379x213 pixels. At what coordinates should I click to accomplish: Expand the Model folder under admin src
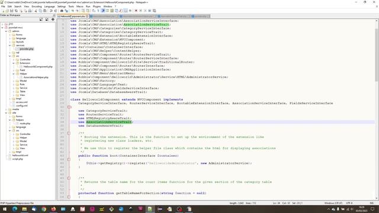click(x=14, y=80)
